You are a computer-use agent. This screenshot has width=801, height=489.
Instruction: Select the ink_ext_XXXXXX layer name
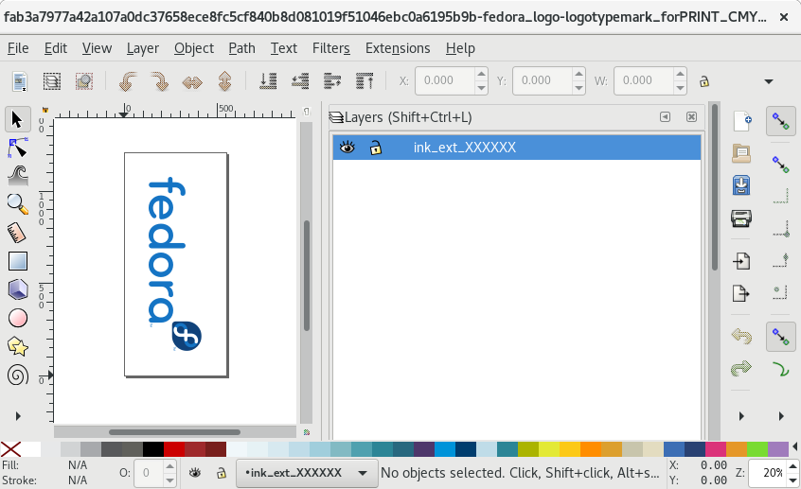pos(464,148)
